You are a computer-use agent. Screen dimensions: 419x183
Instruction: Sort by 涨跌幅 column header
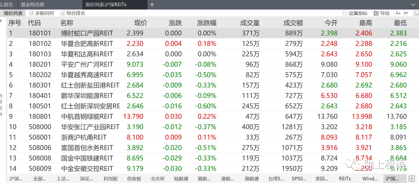click(x=206, y=23)
